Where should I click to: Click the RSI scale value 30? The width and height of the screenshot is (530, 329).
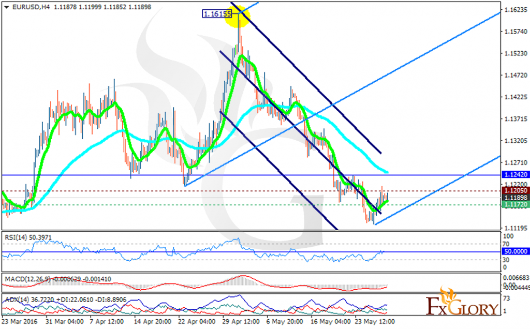pos(506,260)
